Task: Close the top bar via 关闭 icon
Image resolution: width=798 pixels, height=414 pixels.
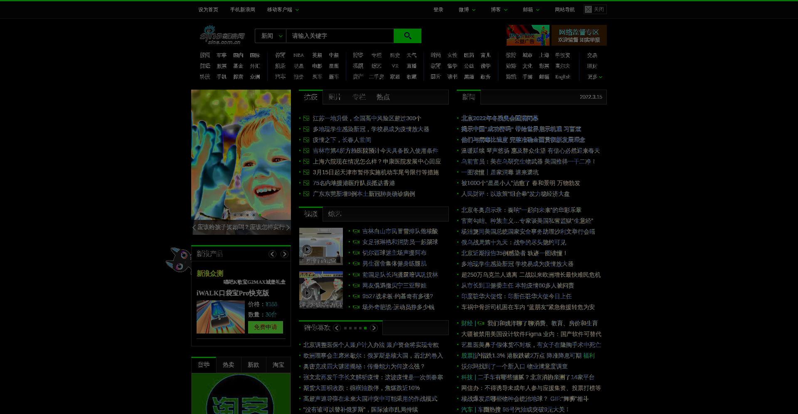Action: pos(588,10)
